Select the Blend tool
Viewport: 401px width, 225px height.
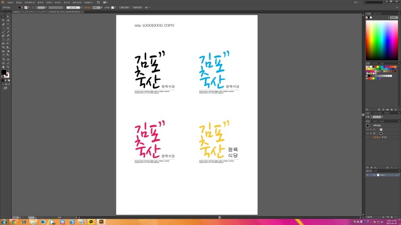tap(8, 55)
